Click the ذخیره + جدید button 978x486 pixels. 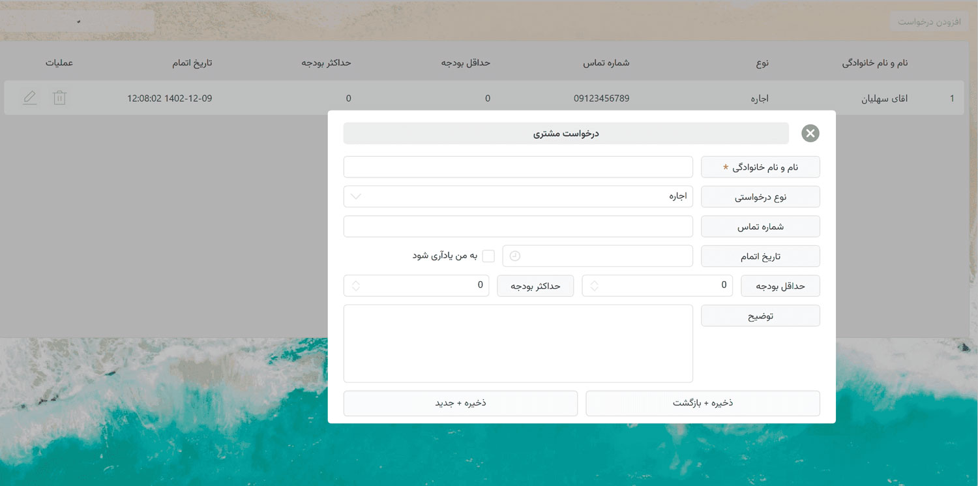[460, 403]
